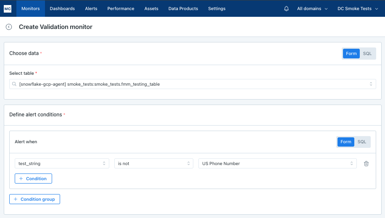
Task: Add a Condition group
Action: point(34,199)
